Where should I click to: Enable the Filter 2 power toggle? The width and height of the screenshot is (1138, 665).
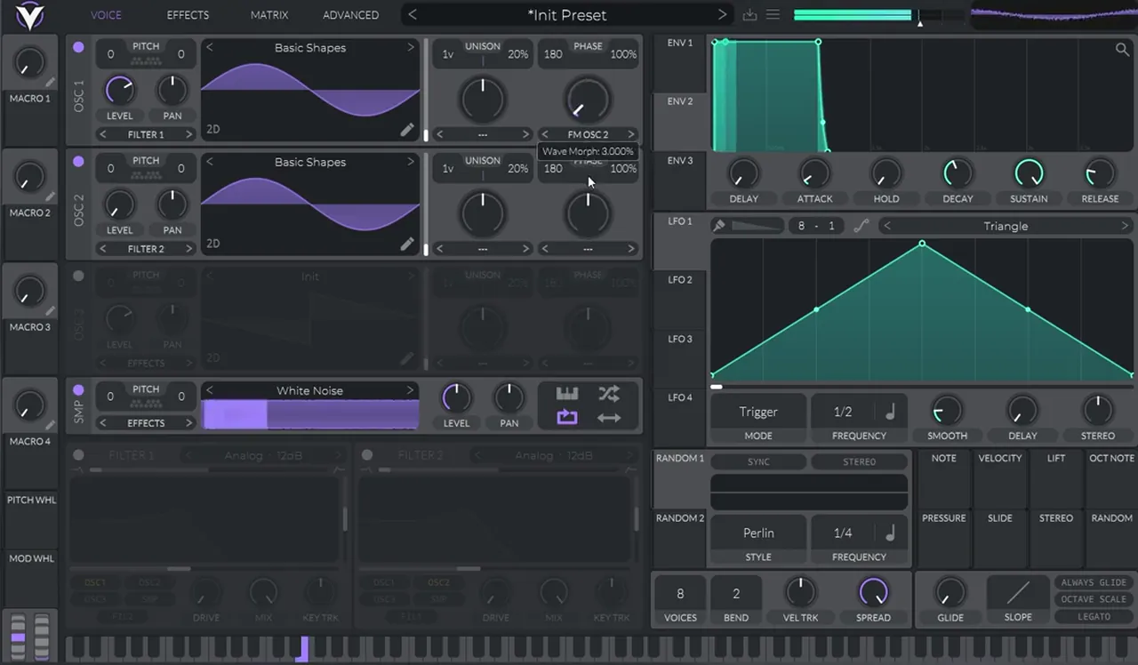pyautogui.click(x=366, y=455)
